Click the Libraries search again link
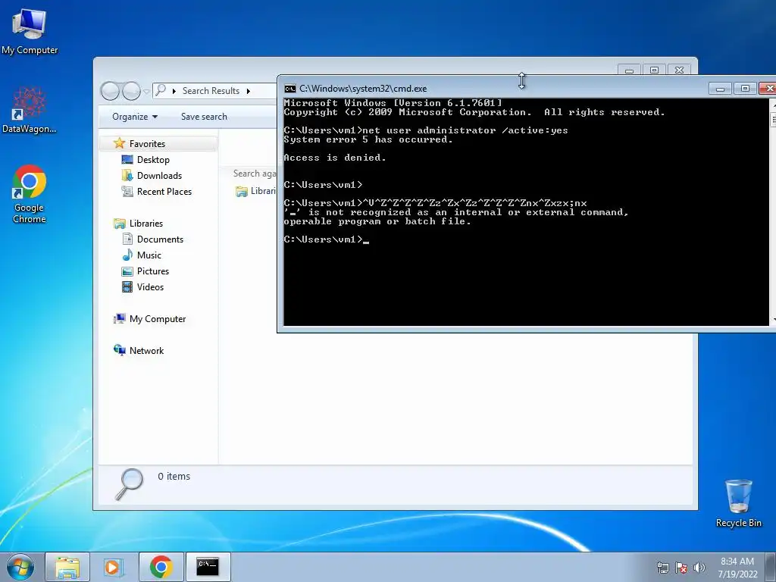This screenshot has height=582, width=776. coord(256,192)
